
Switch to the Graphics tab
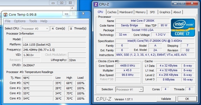tap(165, 12)
